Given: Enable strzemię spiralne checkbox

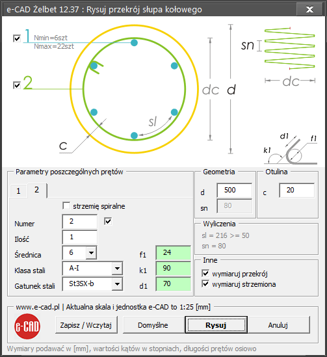Looking at the screenshot, I should 66,206.
